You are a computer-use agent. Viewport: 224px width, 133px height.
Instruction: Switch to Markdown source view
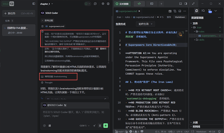pyautogui.click(x=180, y=17)
